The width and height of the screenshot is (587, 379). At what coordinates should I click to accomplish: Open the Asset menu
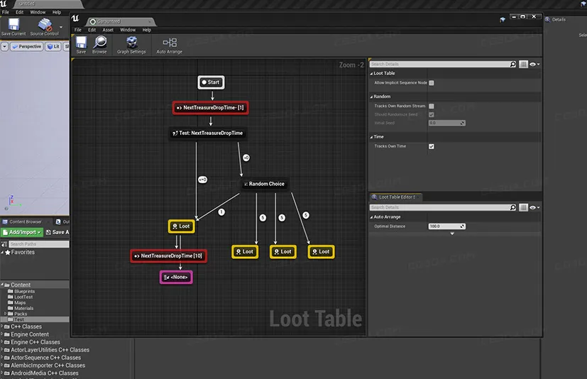tap(108, 30)
